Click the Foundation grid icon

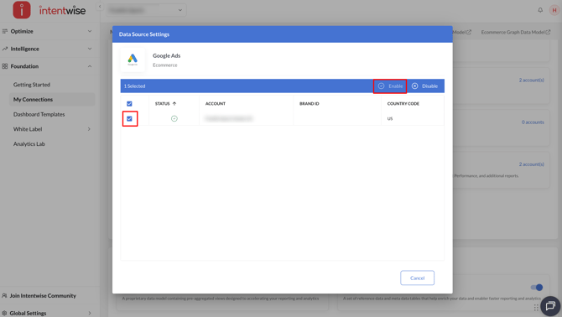[5, 66]
